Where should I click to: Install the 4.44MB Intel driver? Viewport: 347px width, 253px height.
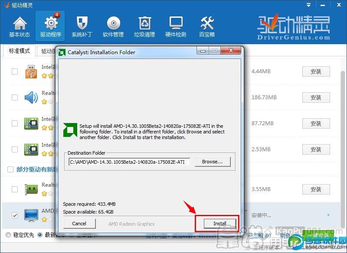tap(316, 71)
